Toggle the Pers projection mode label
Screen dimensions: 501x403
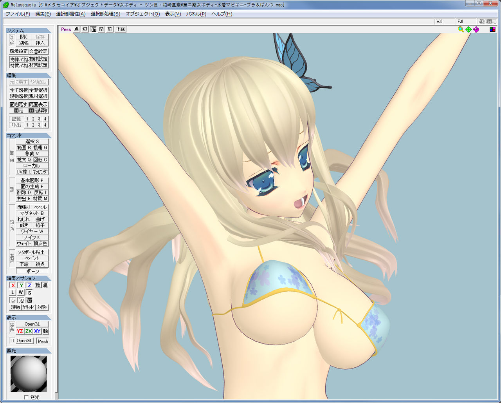pos(66,29)
